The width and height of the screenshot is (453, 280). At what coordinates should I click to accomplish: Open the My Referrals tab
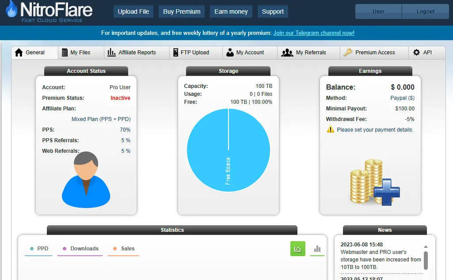[x=308, y=53]
